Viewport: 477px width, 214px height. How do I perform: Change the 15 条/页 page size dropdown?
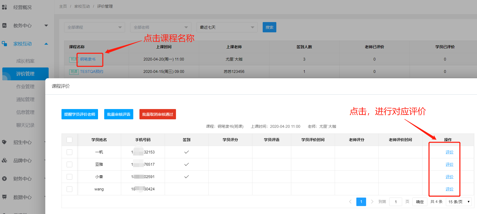pos(459,202)
